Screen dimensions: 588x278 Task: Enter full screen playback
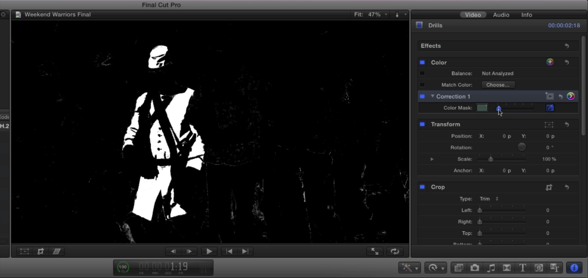pos(375,252)
